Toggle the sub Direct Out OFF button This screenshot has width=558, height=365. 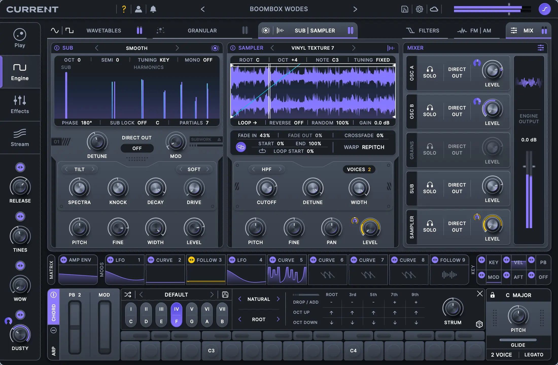(137, 148)
